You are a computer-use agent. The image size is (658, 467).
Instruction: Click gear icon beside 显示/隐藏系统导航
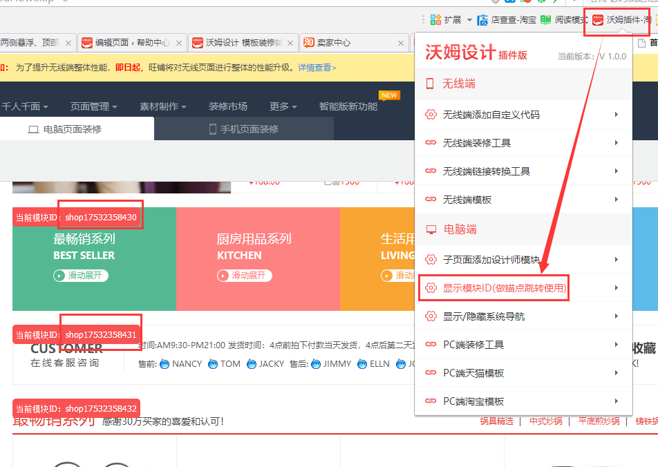coord(431,316)
